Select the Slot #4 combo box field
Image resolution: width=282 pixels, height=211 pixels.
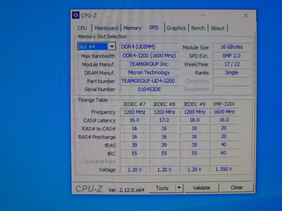96,47
